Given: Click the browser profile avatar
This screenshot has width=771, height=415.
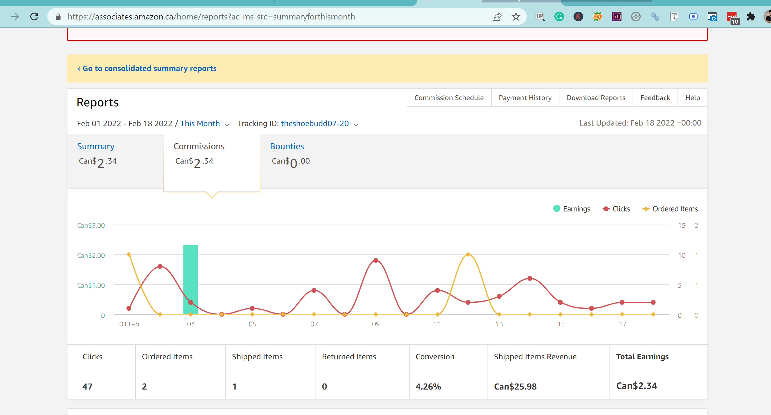Looking at the screenshot, I should click(x=768, y=16).
